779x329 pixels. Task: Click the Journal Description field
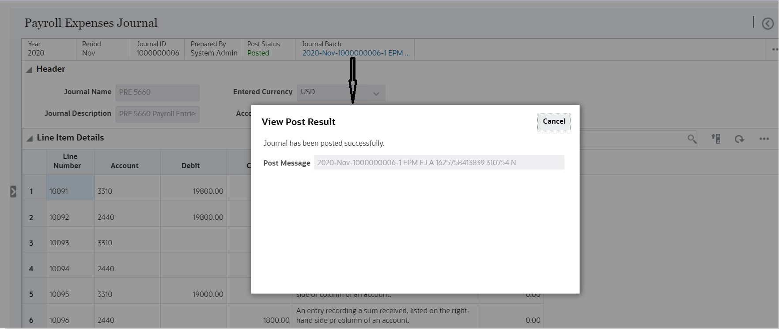(x=158, y=114)
